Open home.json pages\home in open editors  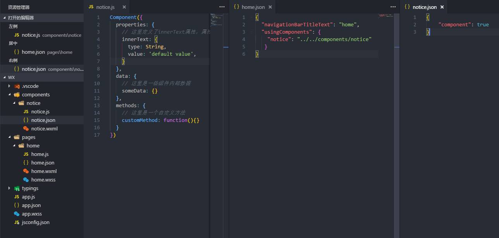coord(42,52)
